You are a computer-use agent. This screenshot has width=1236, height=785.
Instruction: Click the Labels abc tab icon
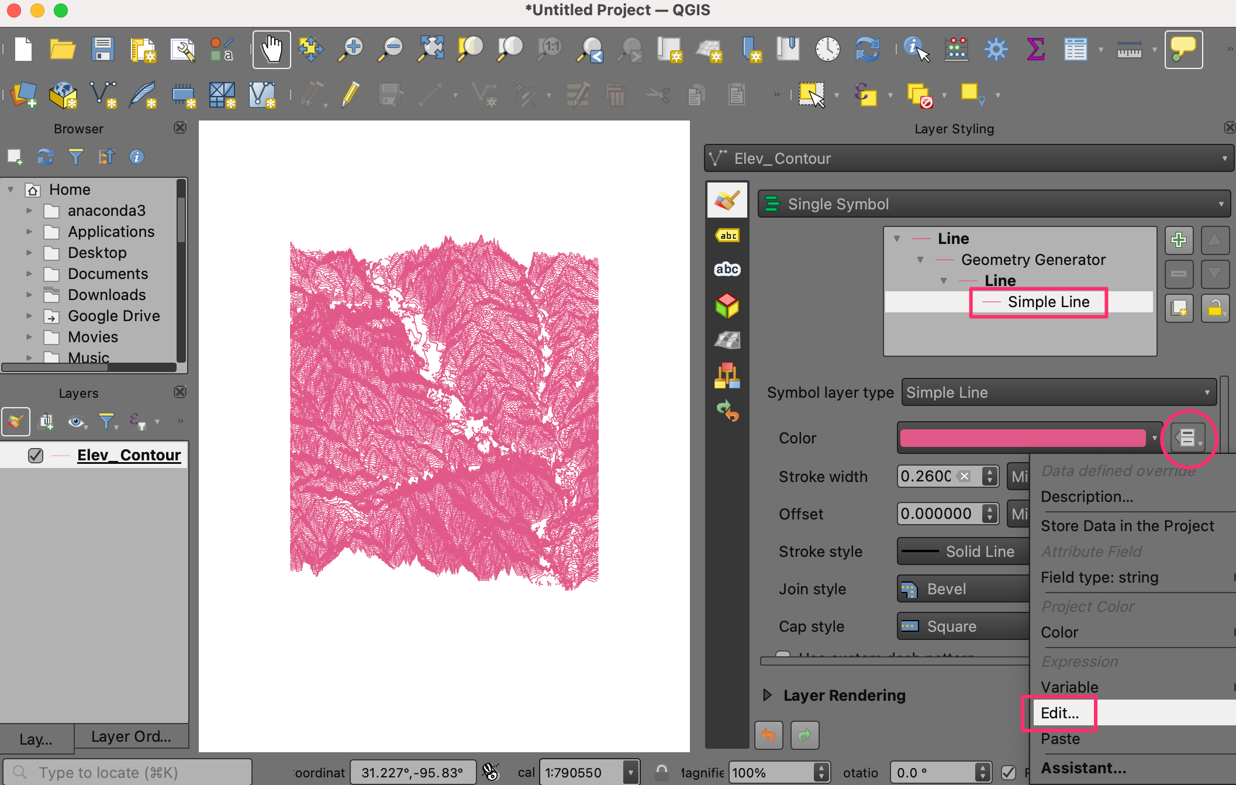[727, 236]
